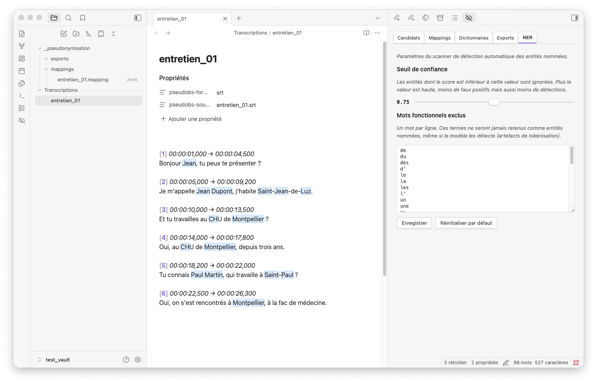Open more options ellipsis menu
Screen dimensions: 597x384
pyautogui.click(x=377, y=33)
